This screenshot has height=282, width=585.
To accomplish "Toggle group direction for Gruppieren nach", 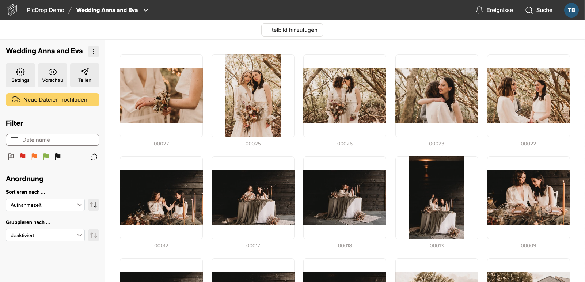I will 94,235.
